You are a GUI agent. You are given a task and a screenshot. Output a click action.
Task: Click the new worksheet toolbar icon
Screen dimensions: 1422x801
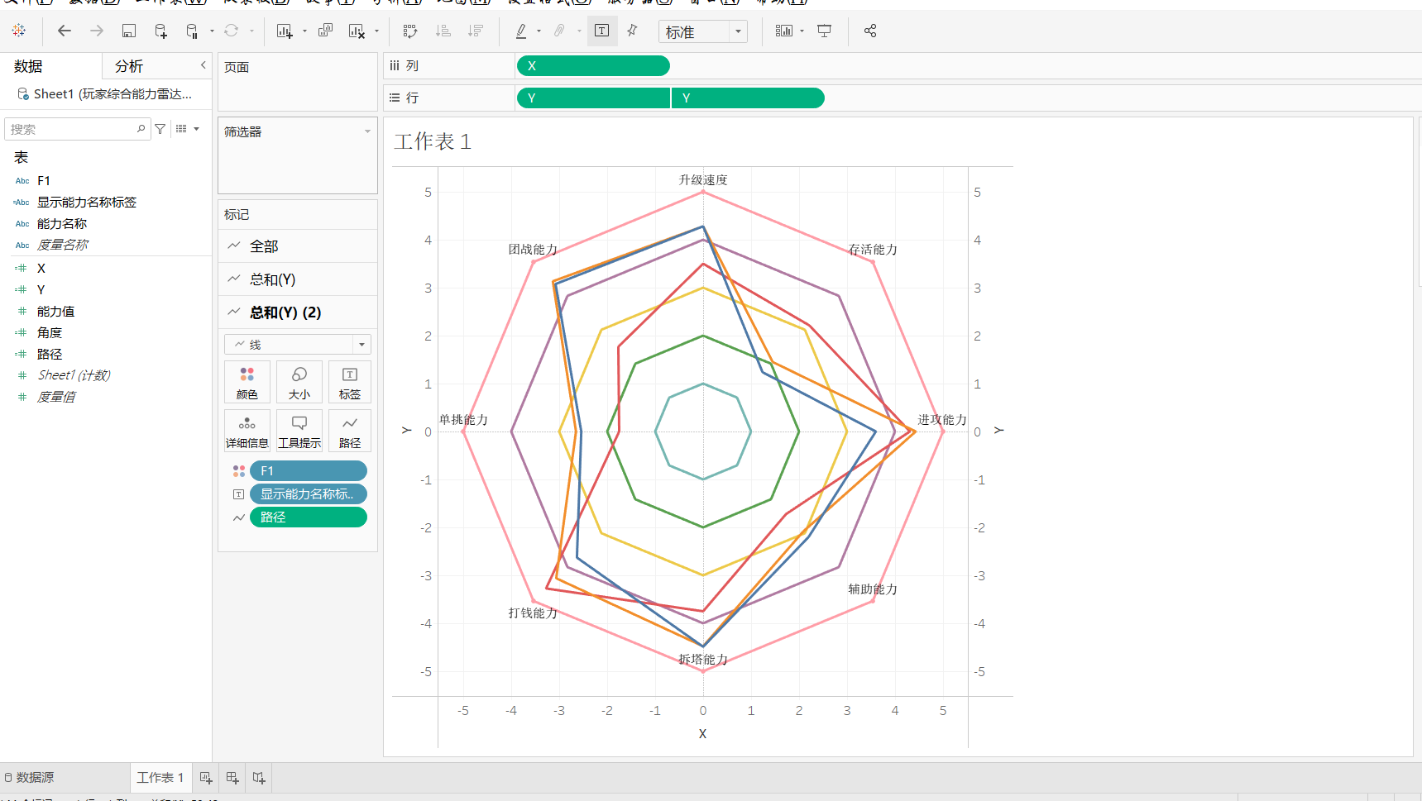click(285, 31)
